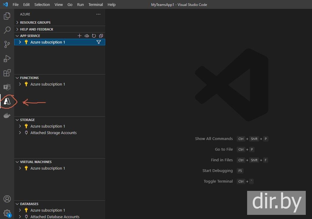
Task: Click the App Service refresh icon
Action: point(94,36)
